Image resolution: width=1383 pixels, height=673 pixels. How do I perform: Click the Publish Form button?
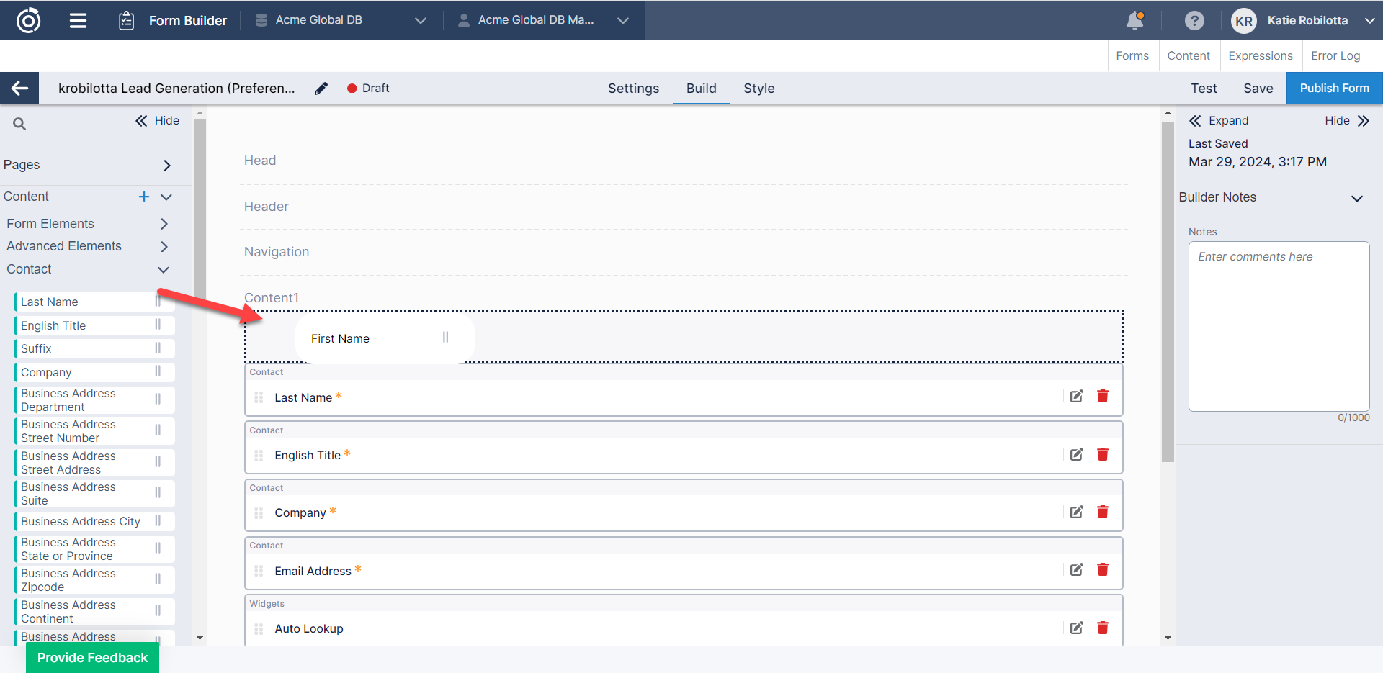point(1334,89)
